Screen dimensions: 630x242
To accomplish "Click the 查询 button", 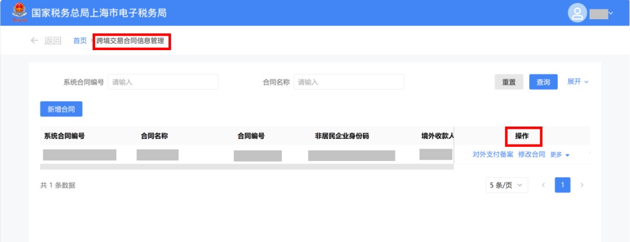I will tap(543, 82).
